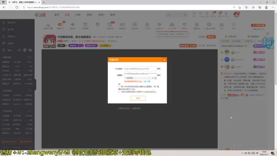Click the stream code horizontal scroll thumb

(x=129, y=78)
